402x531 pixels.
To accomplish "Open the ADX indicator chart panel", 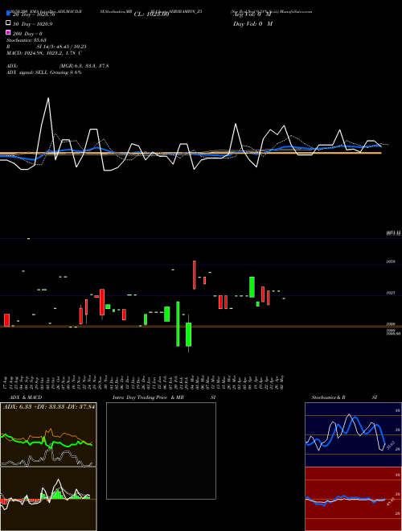I will [48, 434].
